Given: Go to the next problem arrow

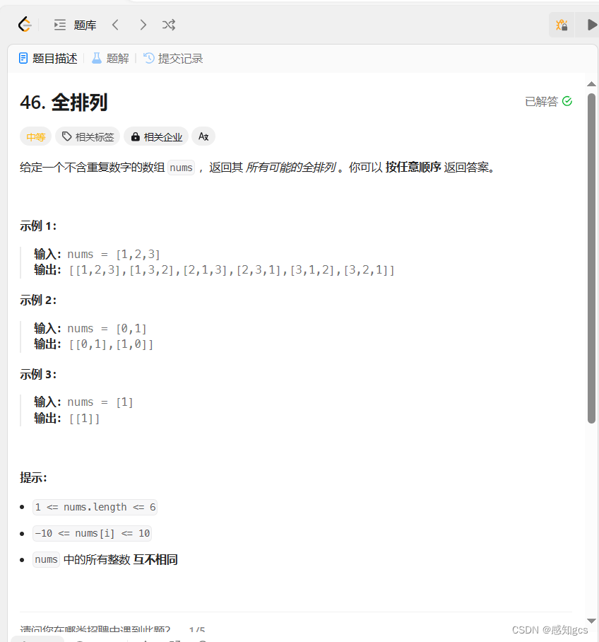Looking at the screenshot, I should 143,25.
